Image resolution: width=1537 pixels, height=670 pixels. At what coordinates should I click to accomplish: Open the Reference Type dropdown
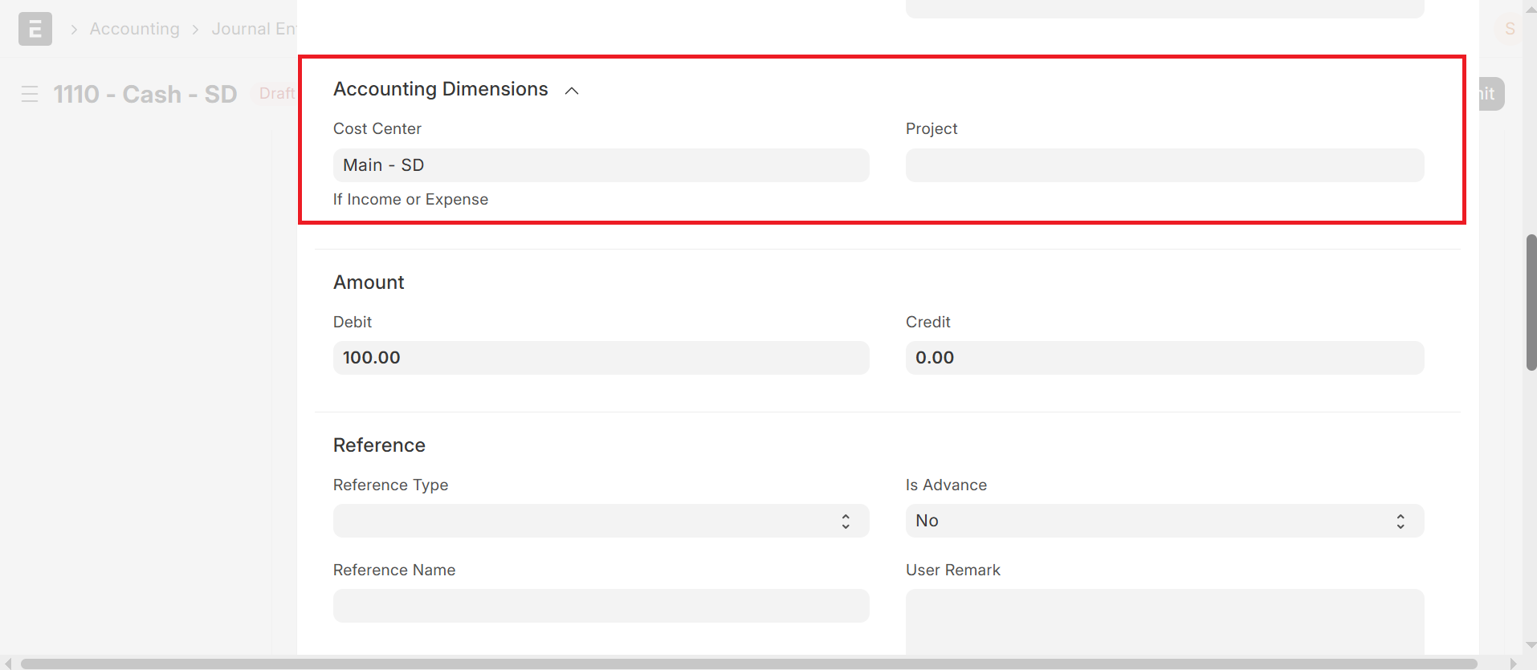(601, 521)
